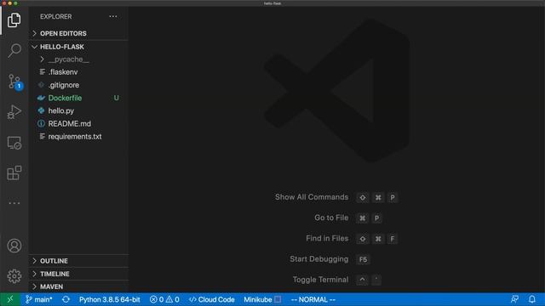Open the feedback icon in status bar
The image size is (545, 306).
[x=514, y=299]
